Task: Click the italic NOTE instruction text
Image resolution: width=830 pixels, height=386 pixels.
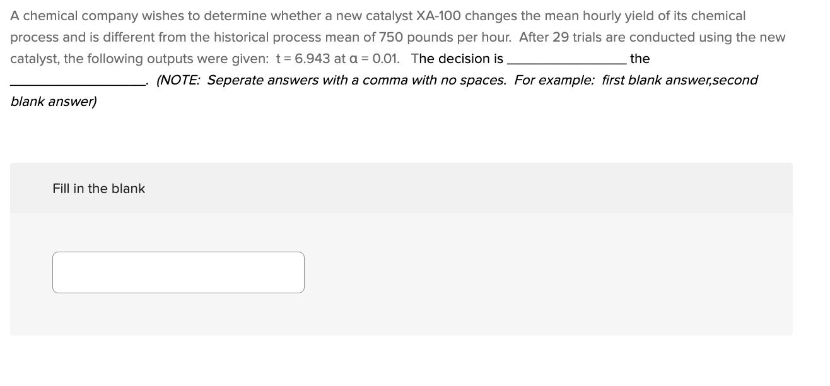Action: coord(331,80)
